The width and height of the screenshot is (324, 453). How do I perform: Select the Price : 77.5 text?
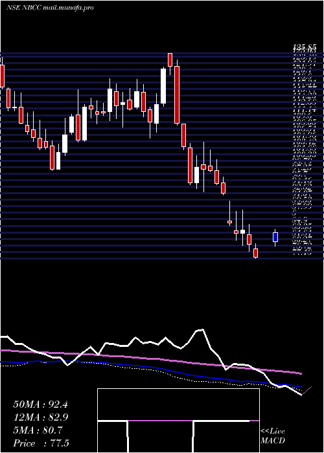[x=41, y=443]
